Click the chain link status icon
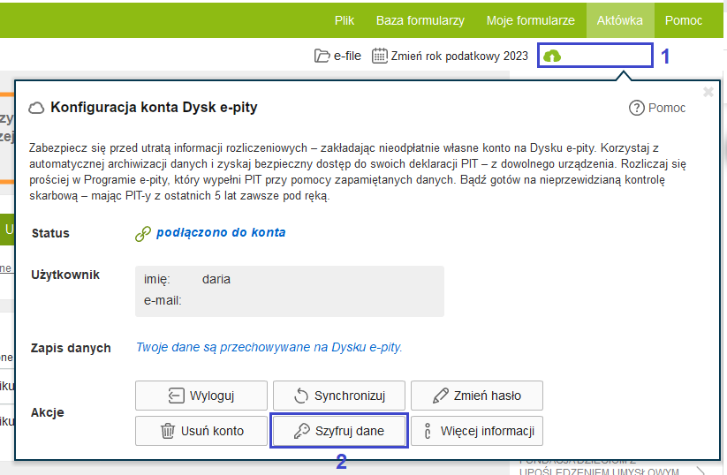The width and height of the screenshot is (727, 475). (142, 234)
